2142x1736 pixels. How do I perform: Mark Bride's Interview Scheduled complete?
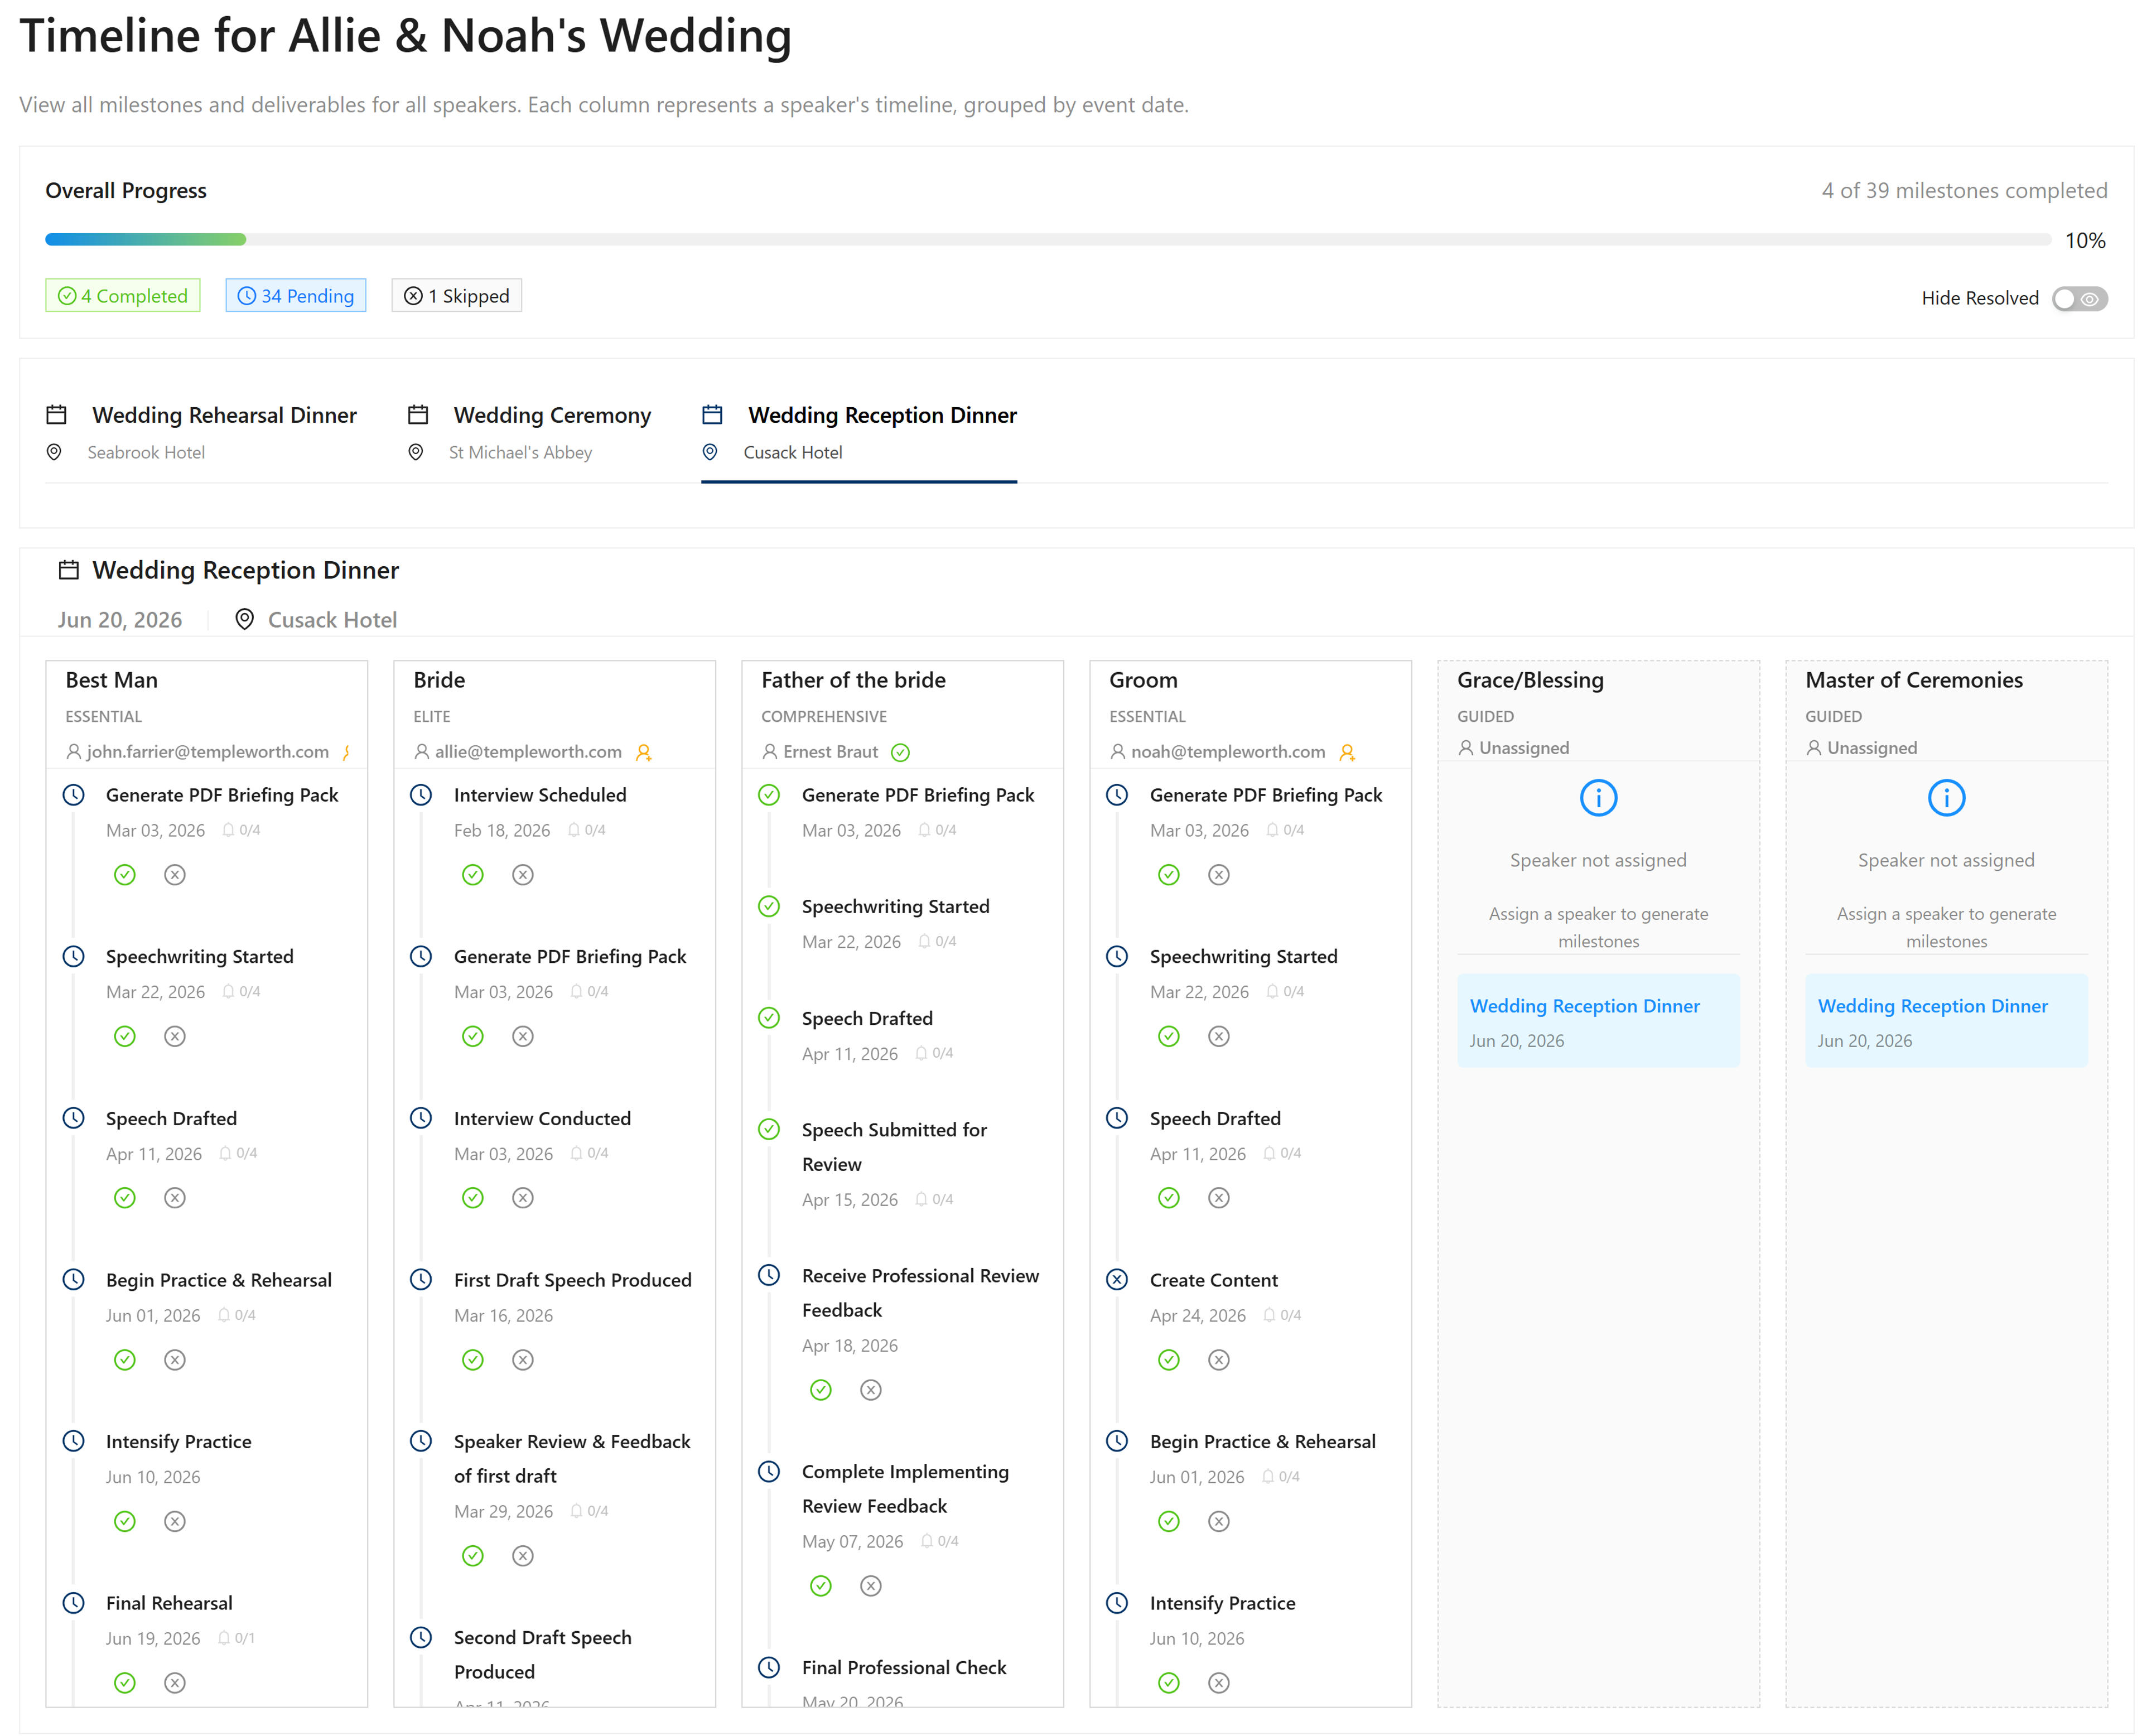(473, 875)
